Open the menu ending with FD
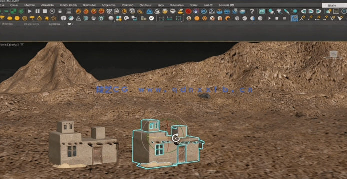Viewport: 347px width, 179px height. [226, 5]
